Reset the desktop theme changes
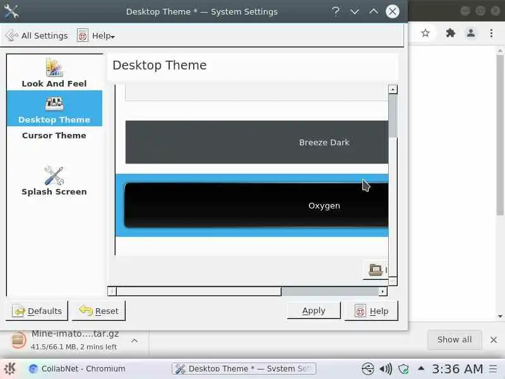Screen dimensions: 505x379 pyautogui.click(x=98, y=311)
